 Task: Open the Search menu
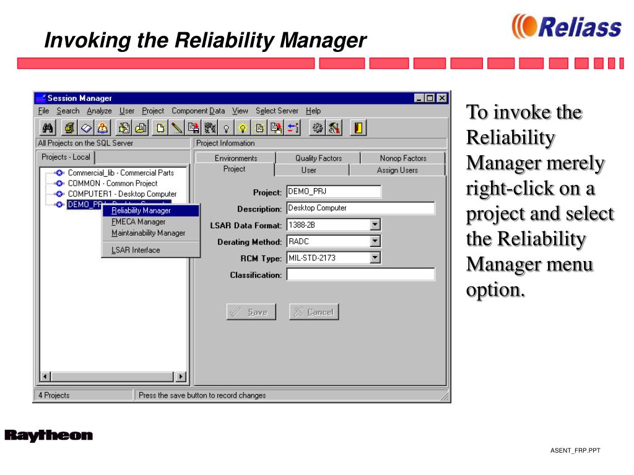(x=68, y=111)
